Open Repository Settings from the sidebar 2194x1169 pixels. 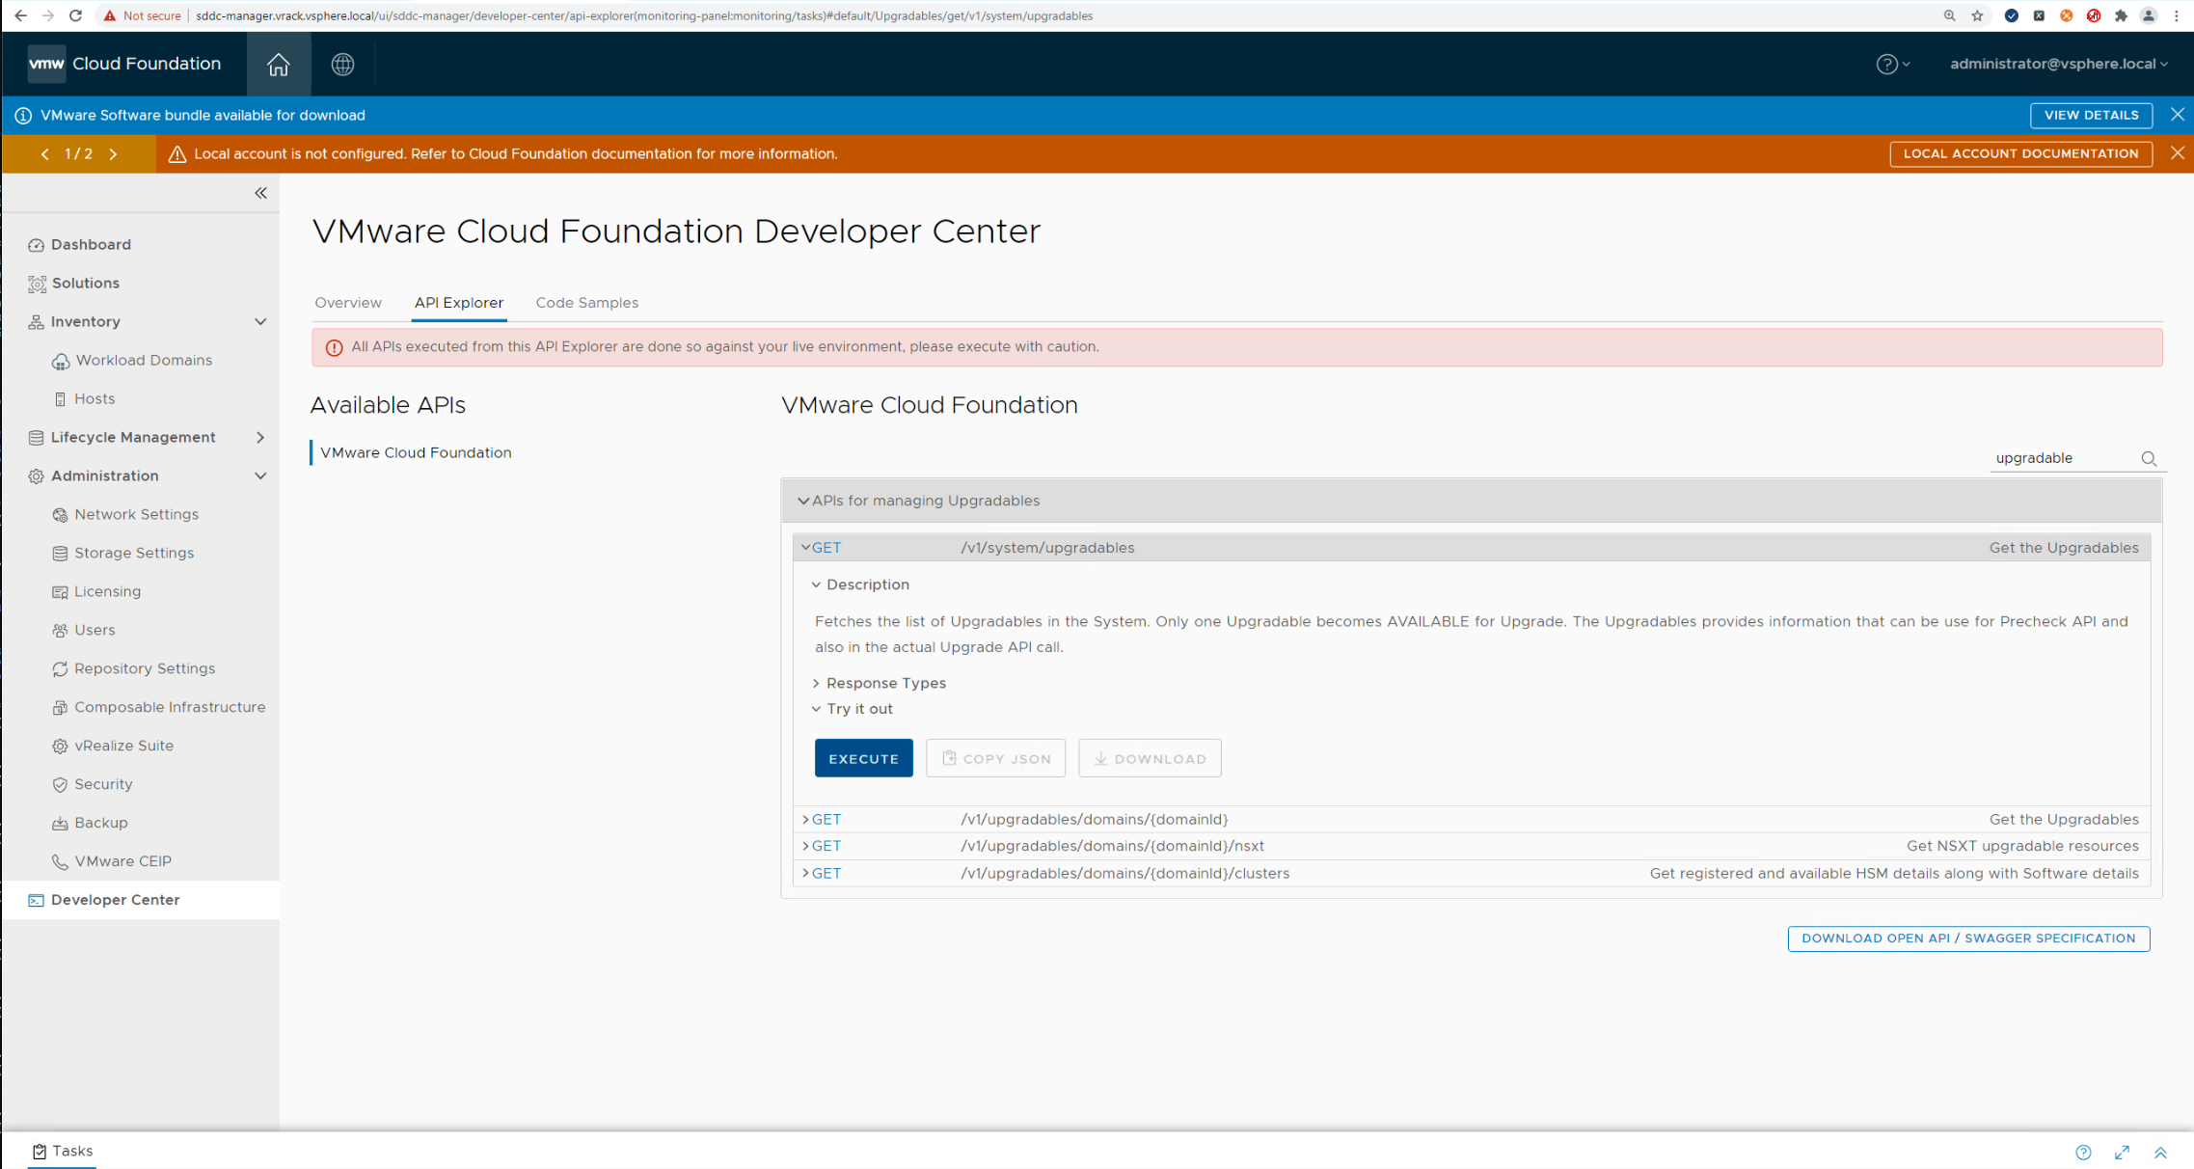pyautogui.click(x=145, y=668)
